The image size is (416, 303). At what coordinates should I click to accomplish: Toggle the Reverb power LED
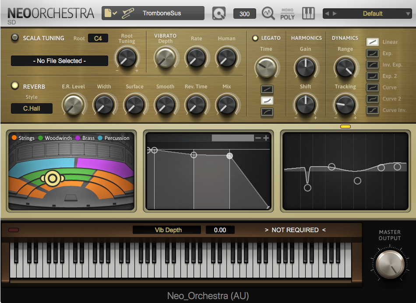click(15, 86)
